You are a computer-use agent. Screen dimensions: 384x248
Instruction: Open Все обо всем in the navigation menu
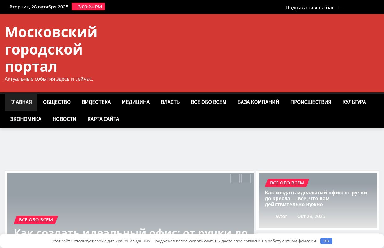point(208,102)
